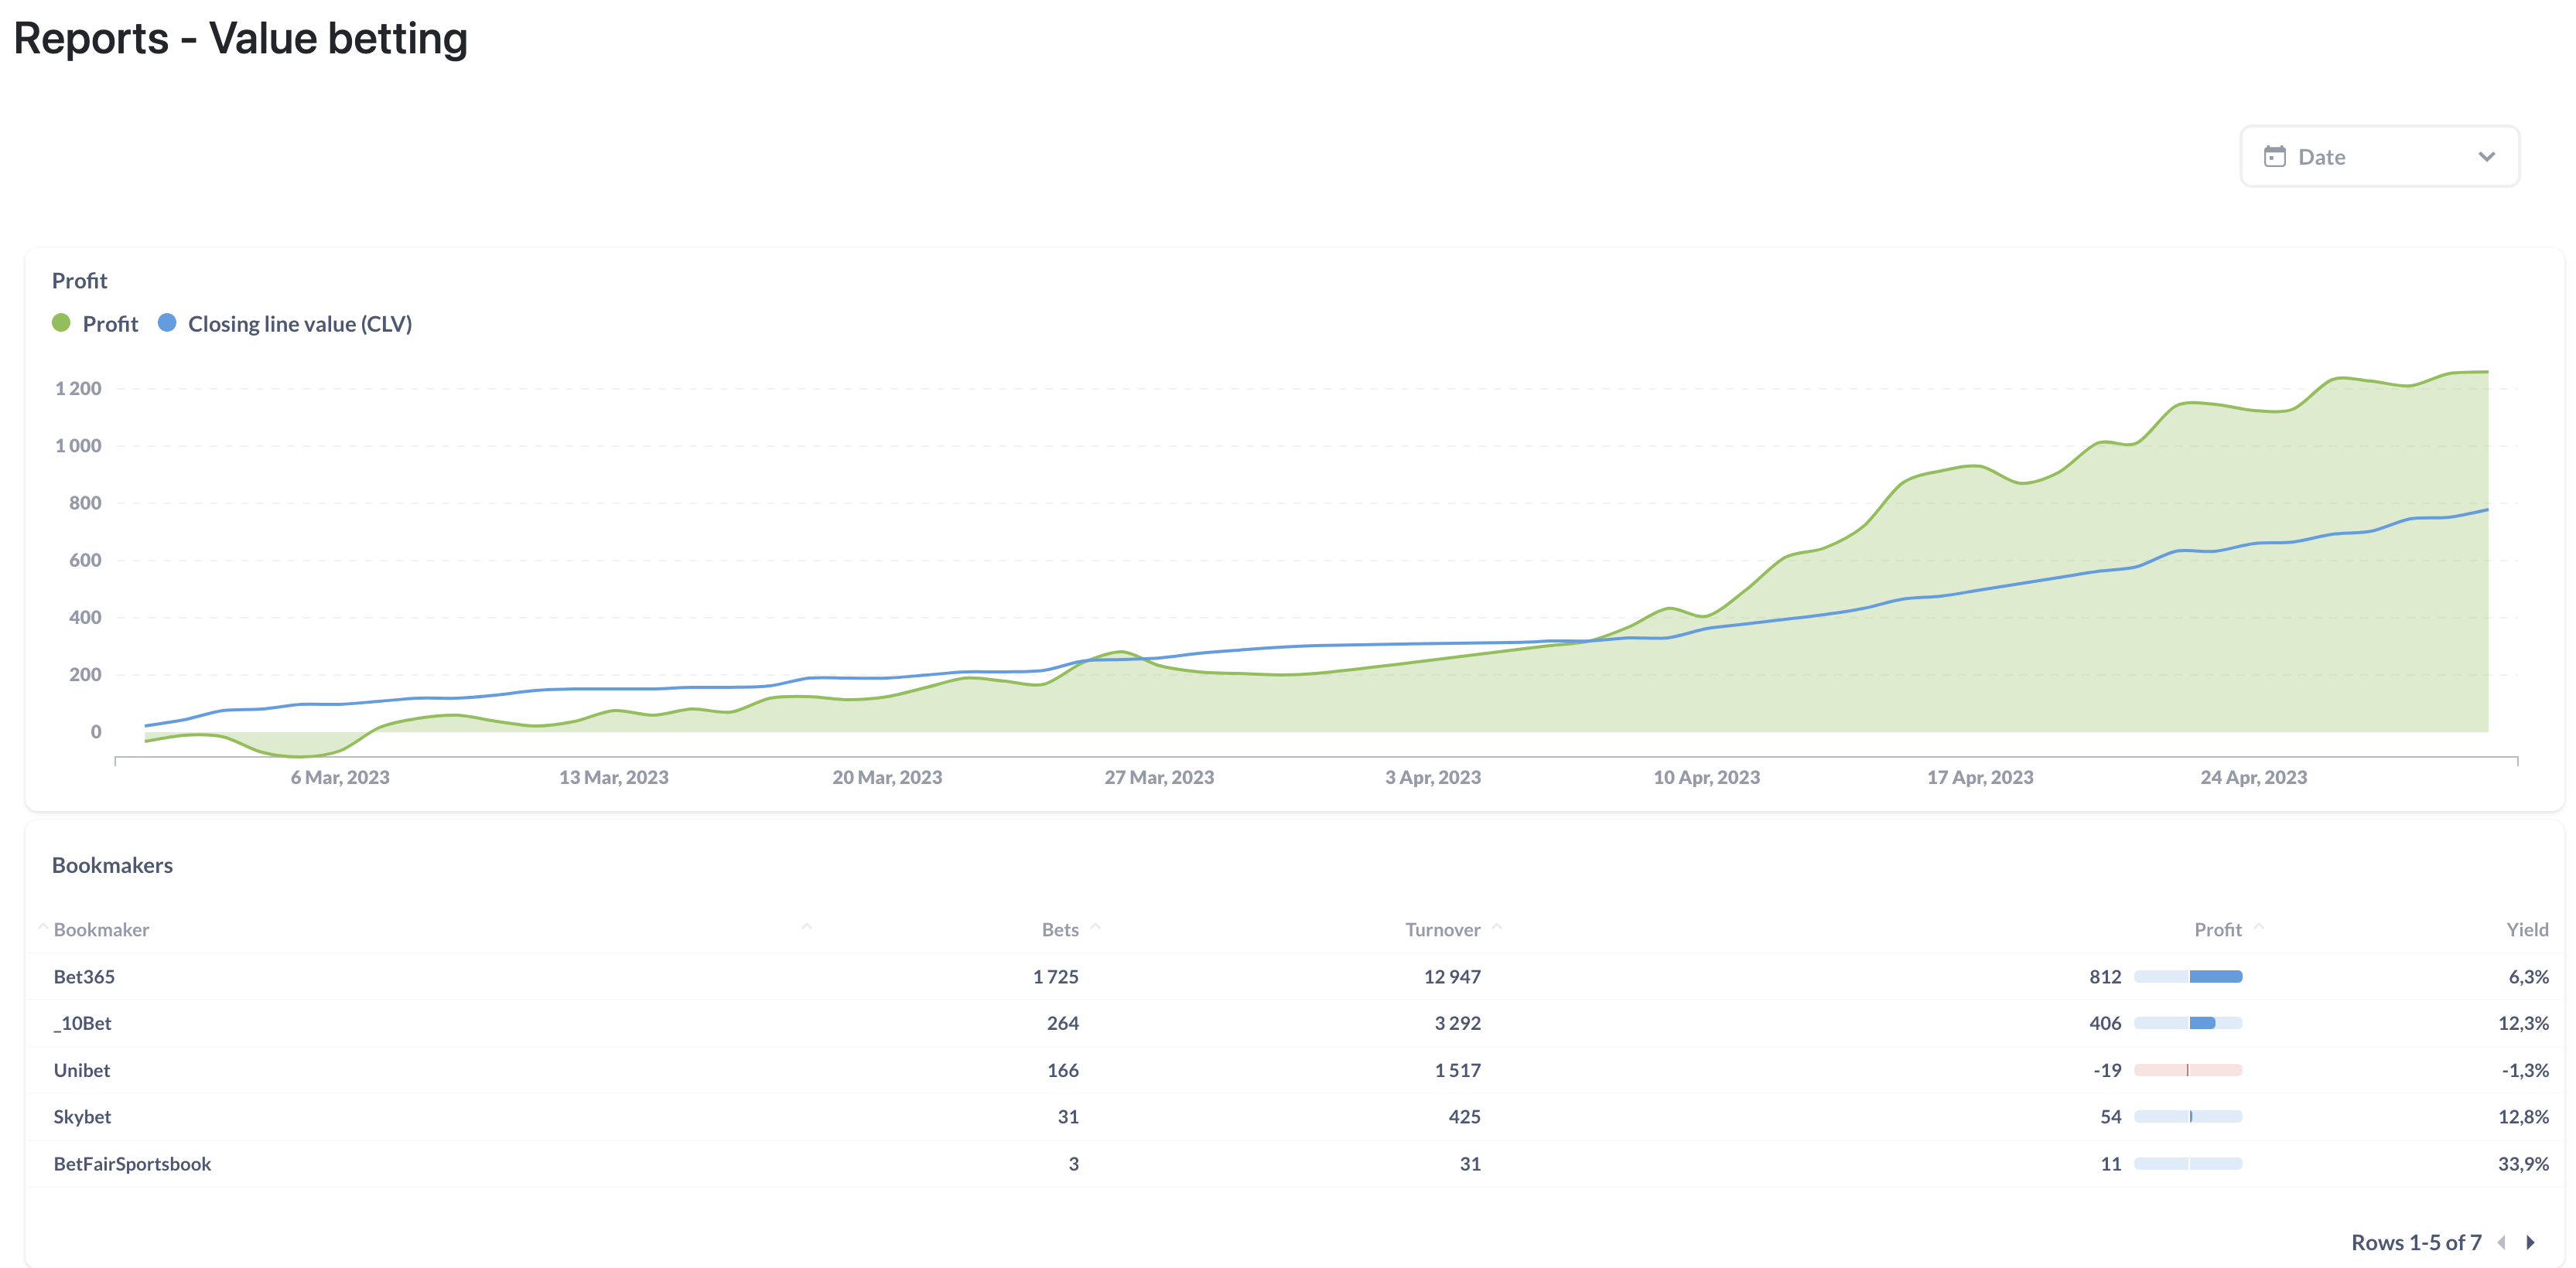2576x1268 pixels.
Task: Click the 24 Apr, 2023 axis label
Action: click(x=2253, y=777)
